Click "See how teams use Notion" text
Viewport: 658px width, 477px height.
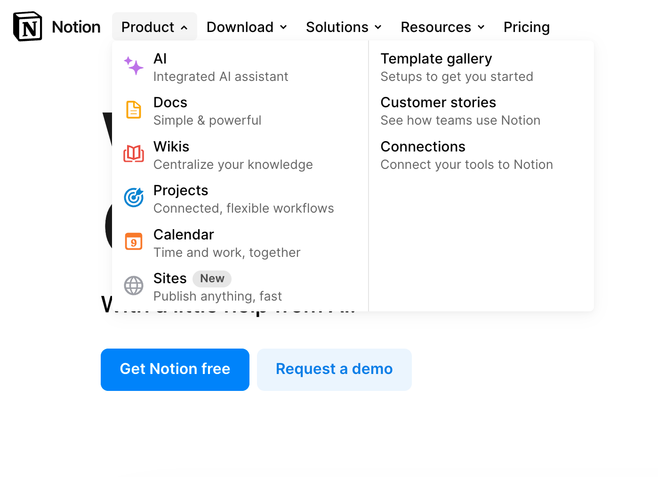pos(460,120)
